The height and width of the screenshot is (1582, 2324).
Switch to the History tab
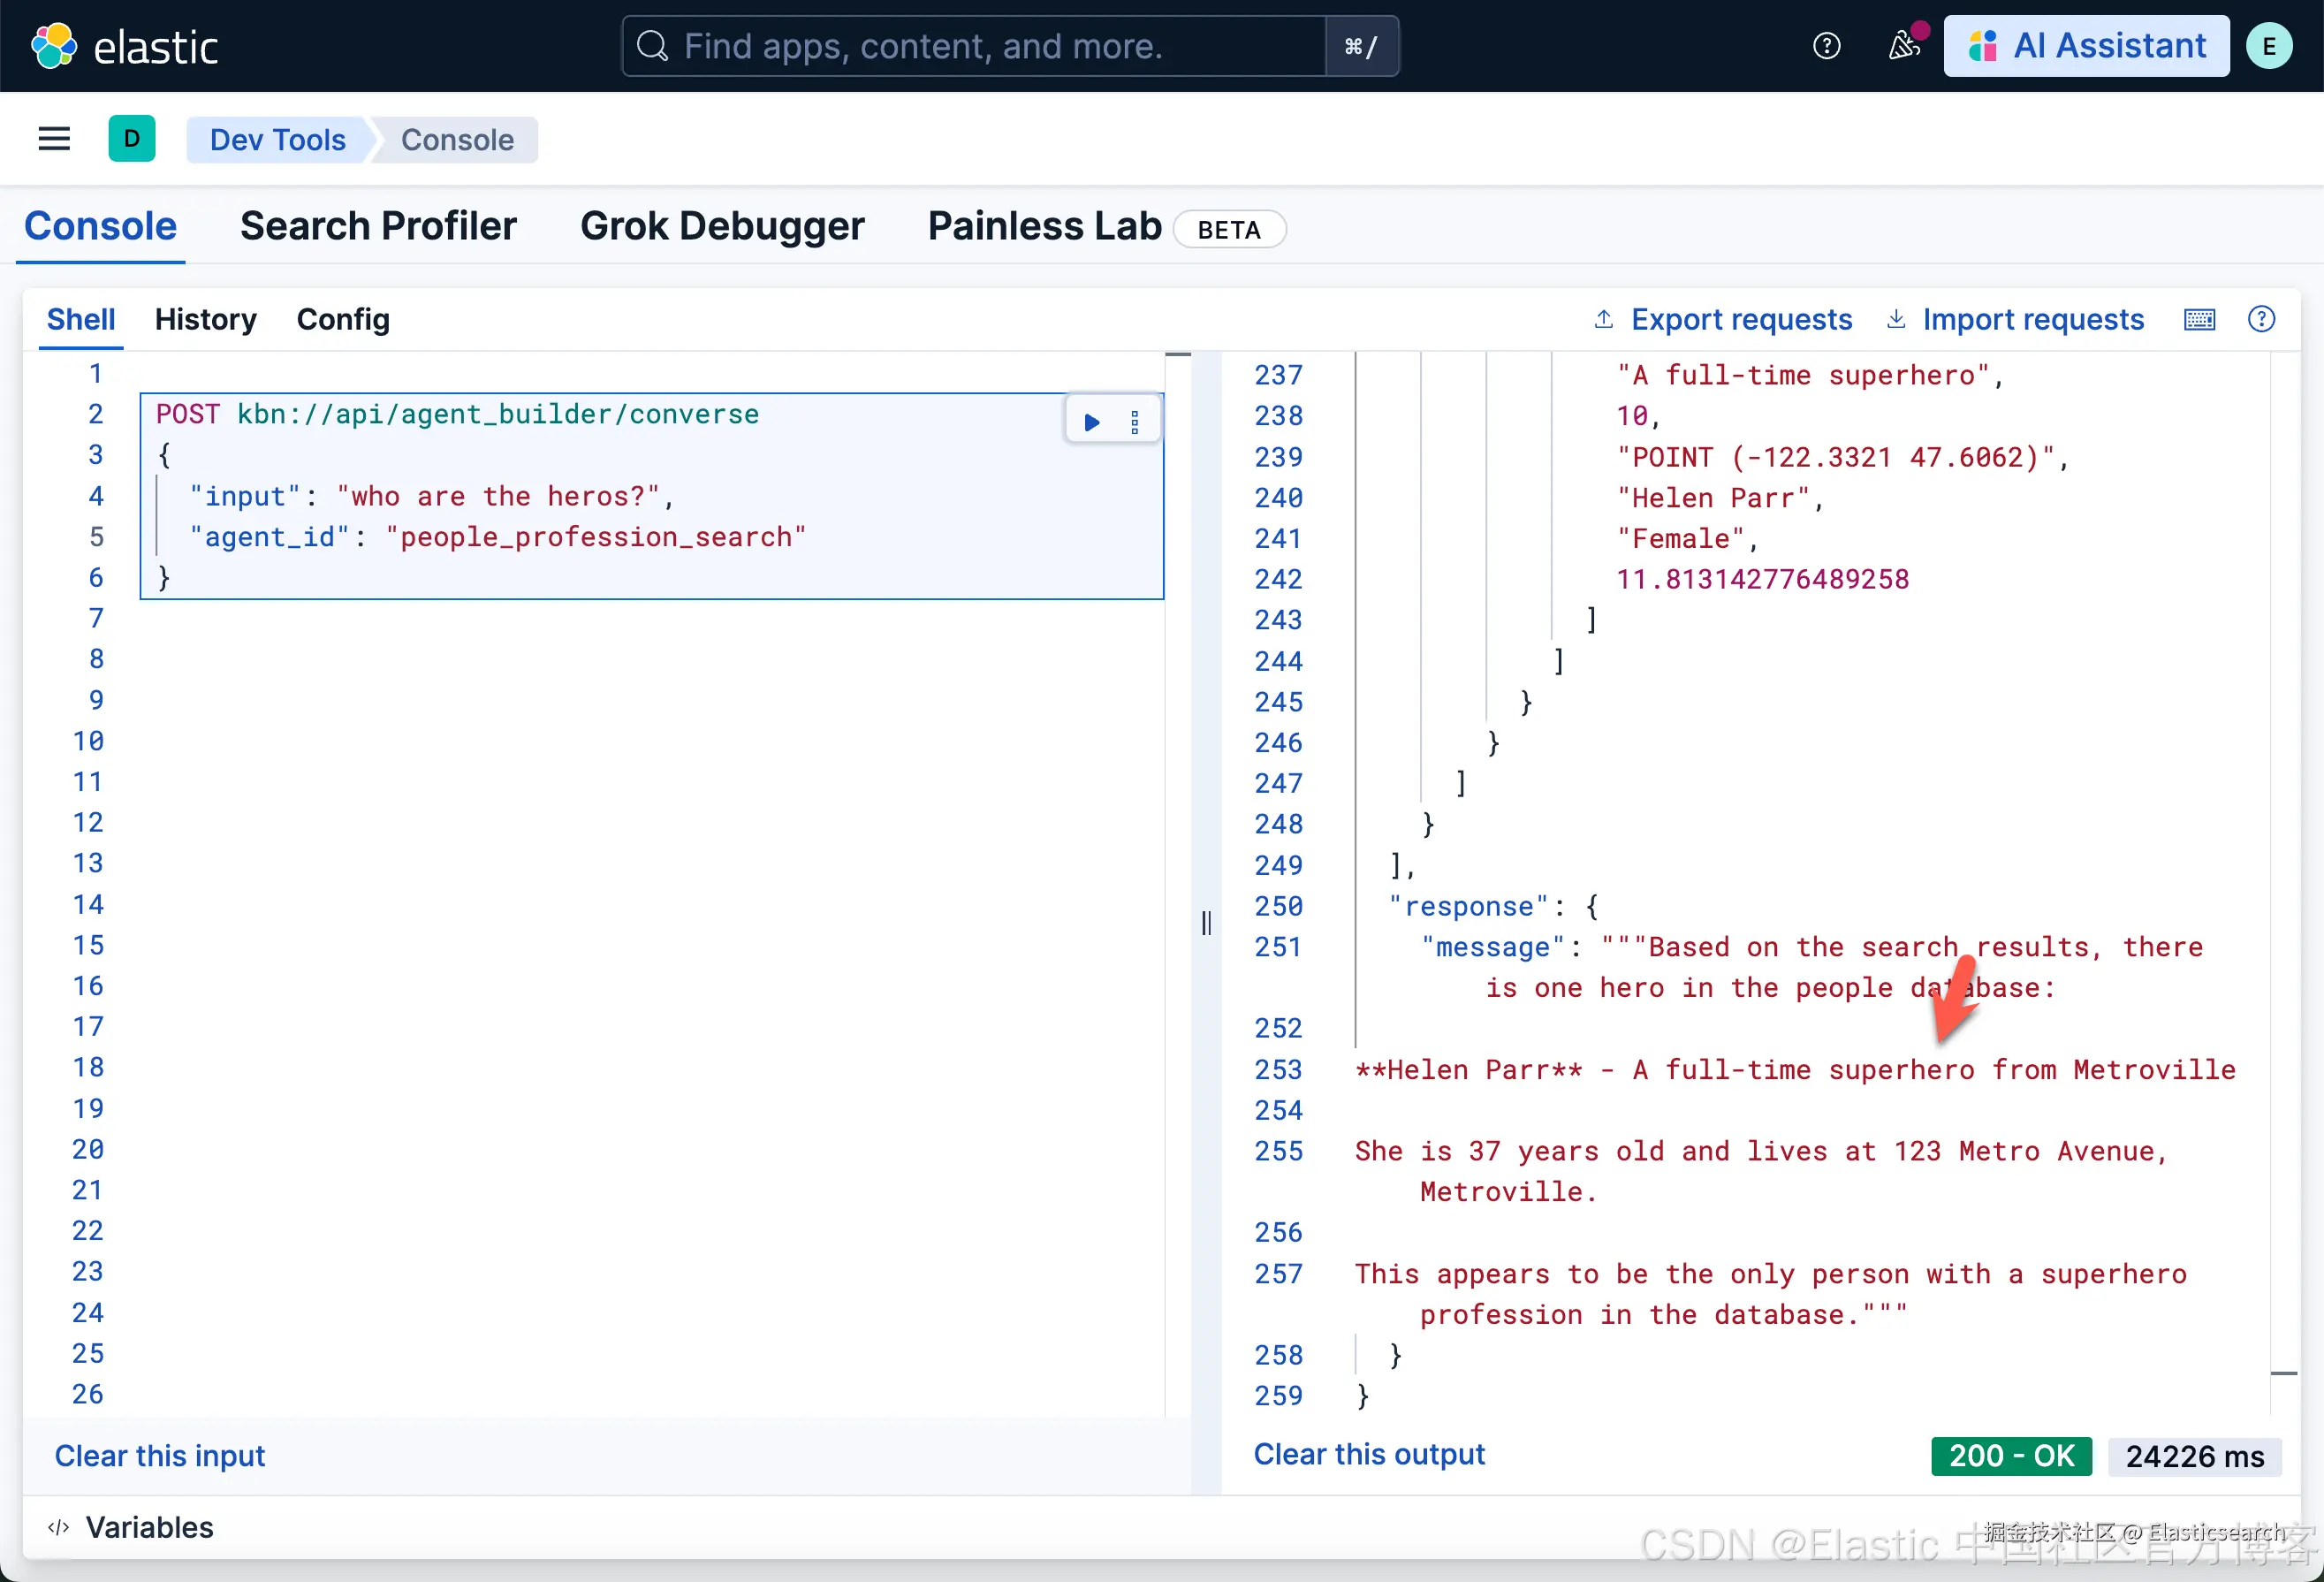pos(205,320)
